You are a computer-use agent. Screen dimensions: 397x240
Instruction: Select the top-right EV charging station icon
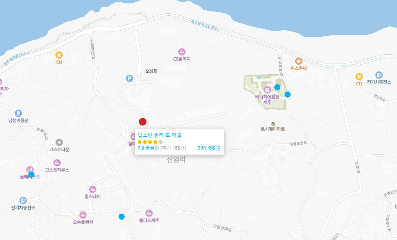point(379,75)
